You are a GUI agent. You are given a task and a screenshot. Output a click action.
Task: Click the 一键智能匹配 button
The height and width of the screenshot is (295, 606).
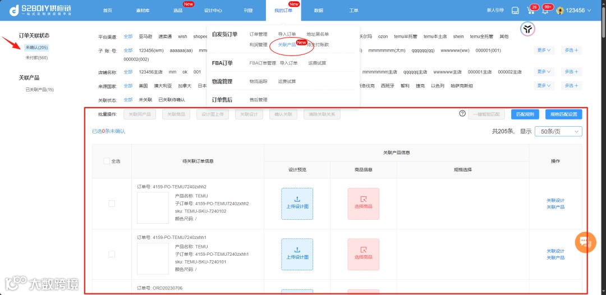click(486, 114)
